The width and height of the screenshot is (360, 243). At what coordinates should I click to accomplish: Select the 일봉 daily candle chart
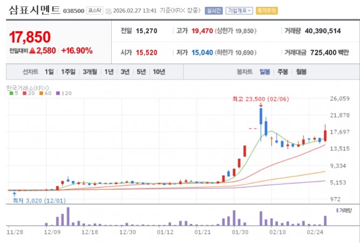[265, 72]
